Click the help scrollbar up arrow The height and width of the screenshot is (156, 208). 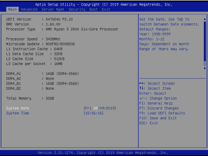[205, 19]
